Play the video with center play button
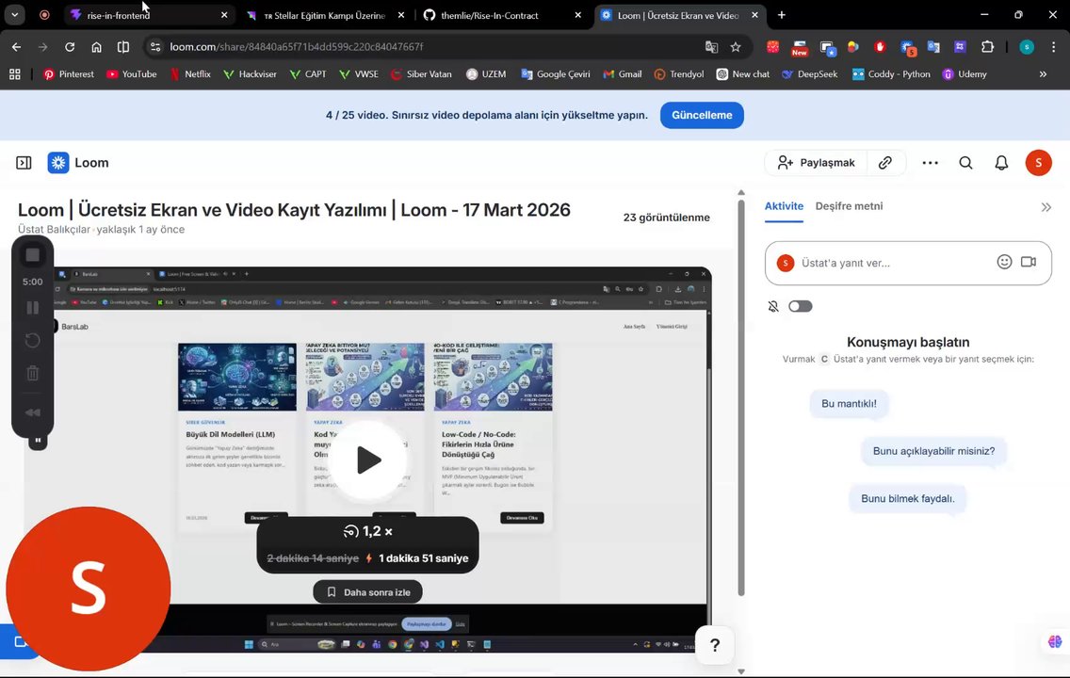Viewport: 1070px width, 678px height. (x=368, y=460)
